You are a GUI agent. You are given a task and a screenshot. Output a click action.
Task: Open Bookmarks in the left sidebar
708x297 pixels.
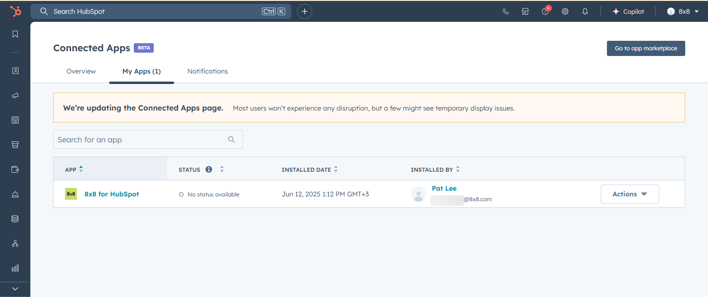pos(15,34)
